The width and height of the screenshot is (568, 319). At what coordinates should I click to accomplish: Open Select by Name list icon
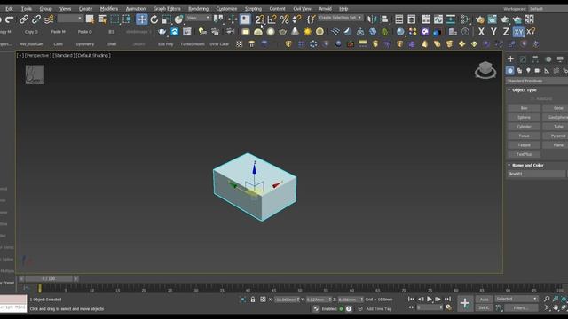coord(103,19)
